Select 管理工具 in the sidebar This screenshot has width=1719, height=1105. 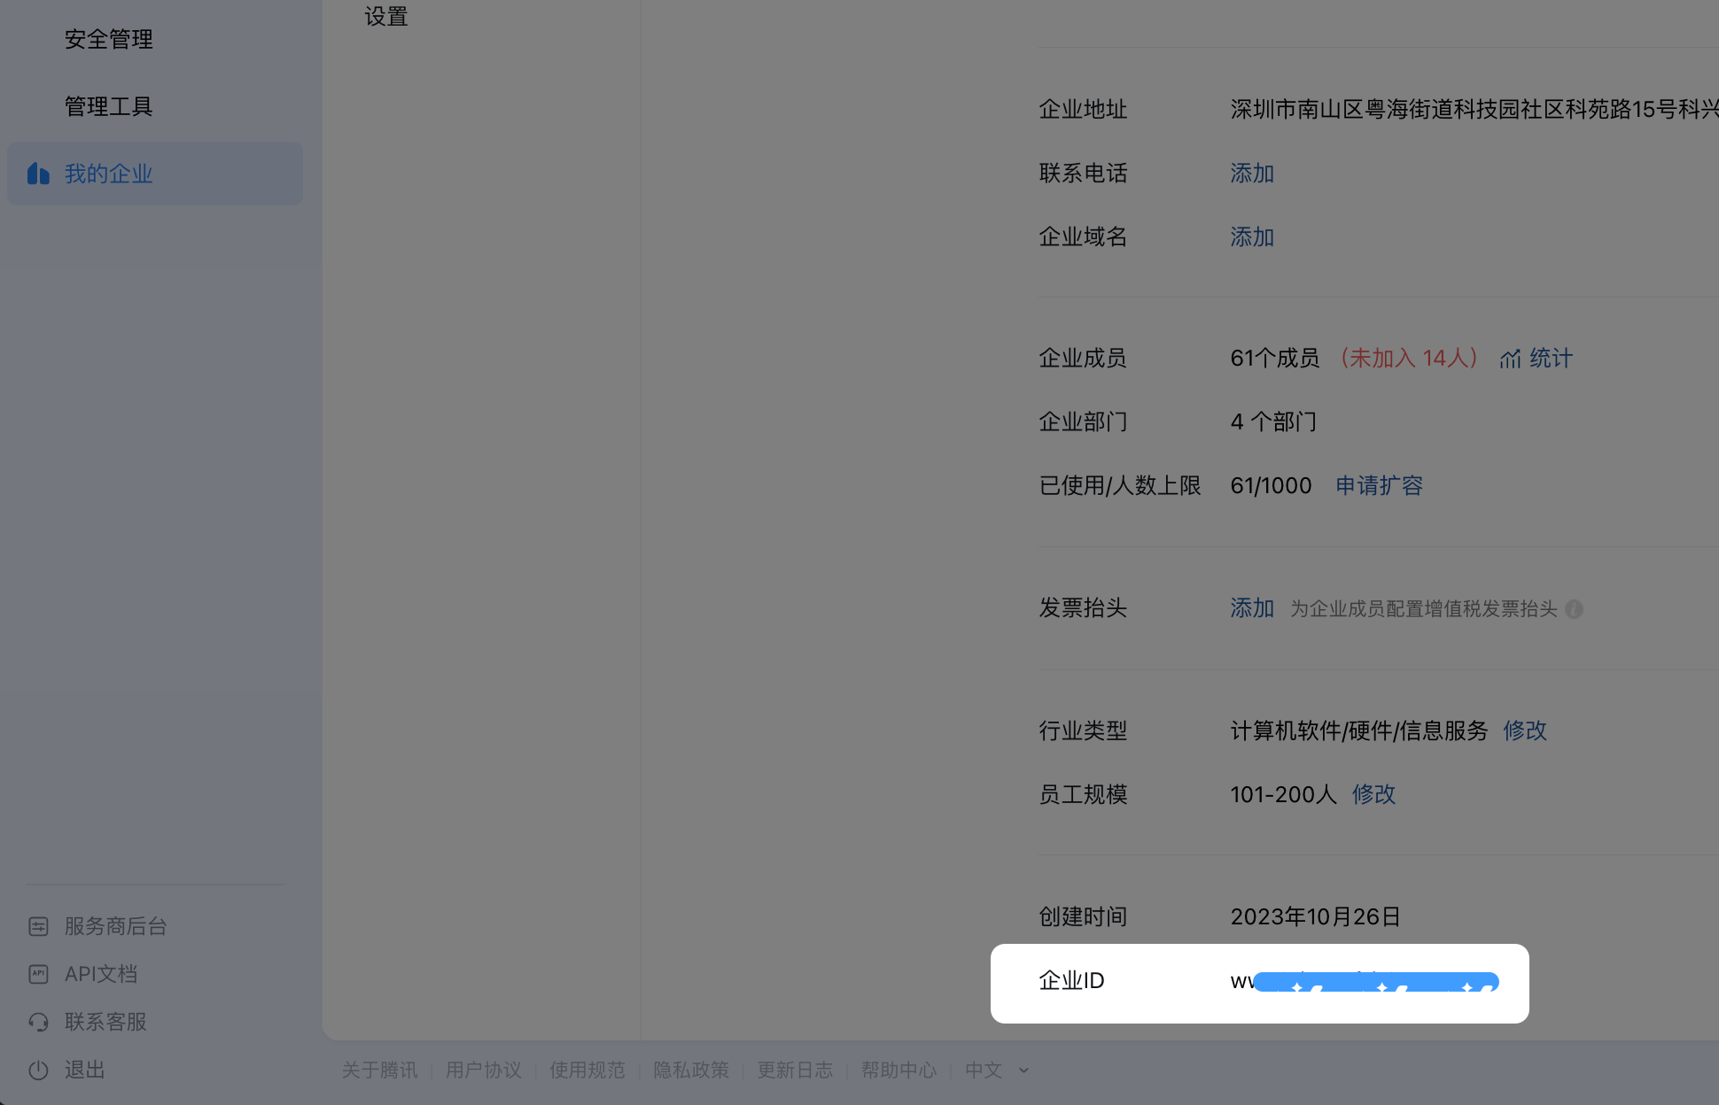point(108,106)
